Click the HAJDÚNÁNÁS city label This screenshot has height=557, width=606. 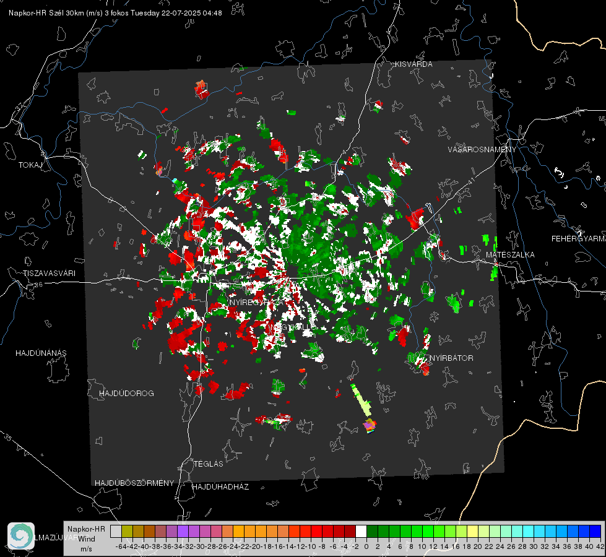(x=41, y=353)
